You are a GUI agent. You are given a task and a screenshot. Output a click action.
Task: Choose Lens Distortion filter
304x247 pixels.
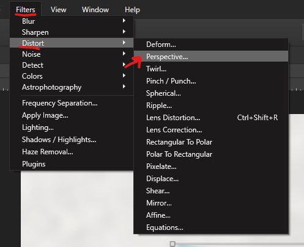(211, 118)
